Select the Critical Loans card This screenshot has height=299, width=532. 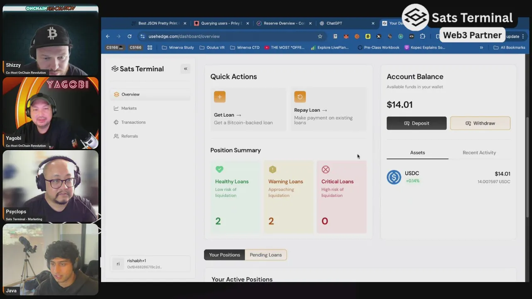342,197
